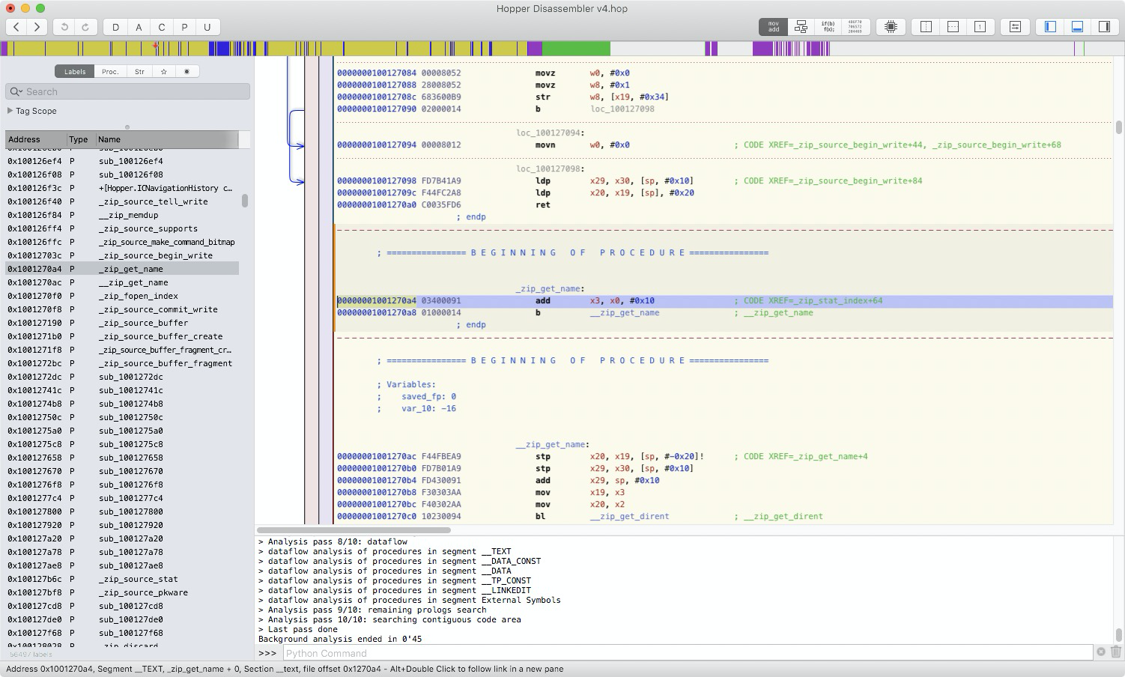
Task: Toggle the left inspector pane
Action: click(1049, 26)
